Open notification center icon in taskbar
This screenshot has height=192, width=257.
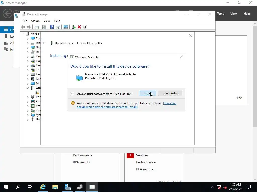249,187
